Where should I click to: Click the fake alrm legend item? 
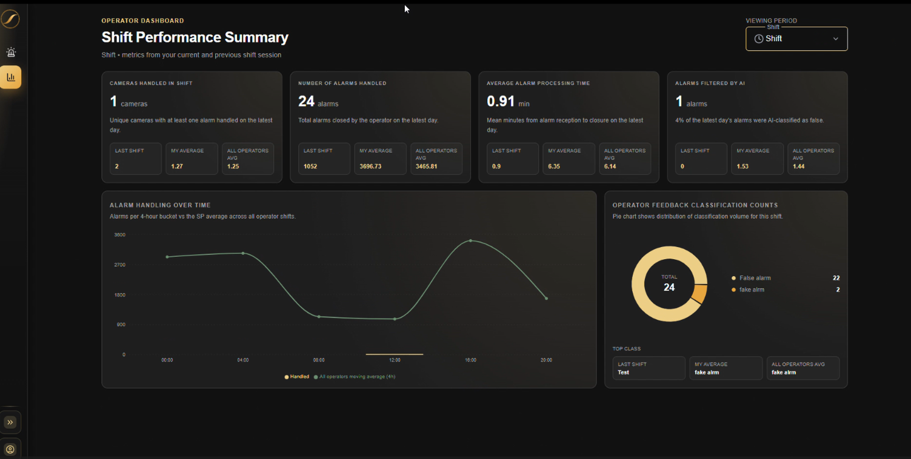tap(748, 289)
